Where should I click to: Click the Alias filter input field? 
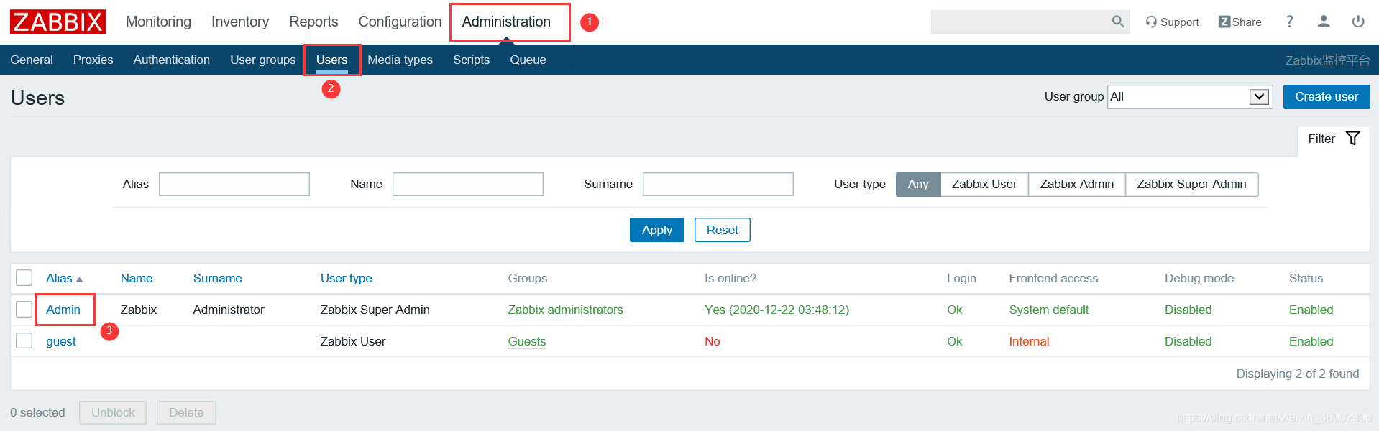coord(234,185)
